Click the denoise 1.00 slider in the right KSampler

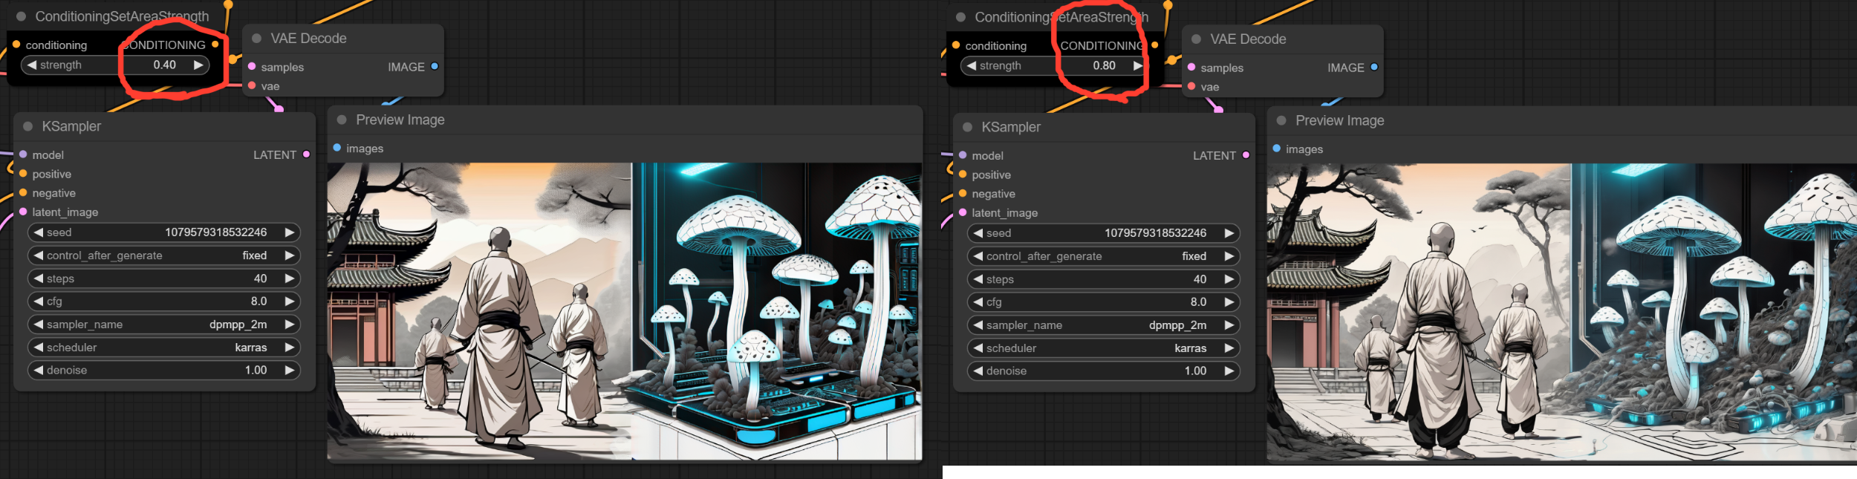pyautogui.click(x=1103, y=371)
